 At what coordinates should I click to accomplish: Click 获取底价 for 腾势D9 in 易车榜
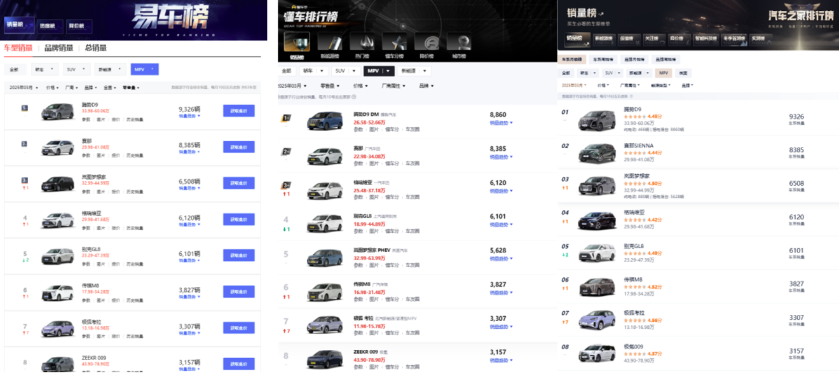(239, 111)
